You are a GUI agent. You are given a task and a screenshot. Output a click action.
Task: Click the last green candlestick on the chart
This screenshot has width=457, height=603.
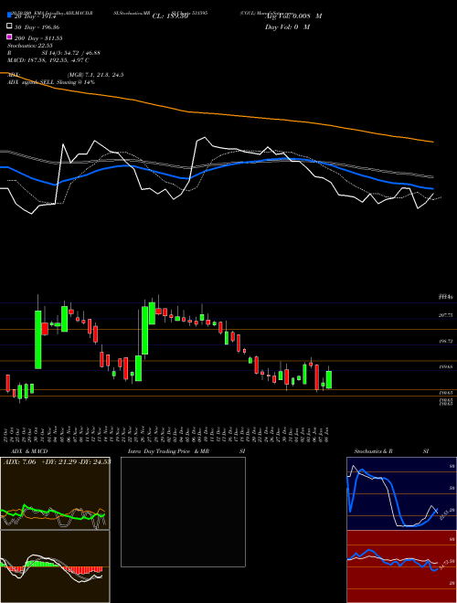click(329, 379)
